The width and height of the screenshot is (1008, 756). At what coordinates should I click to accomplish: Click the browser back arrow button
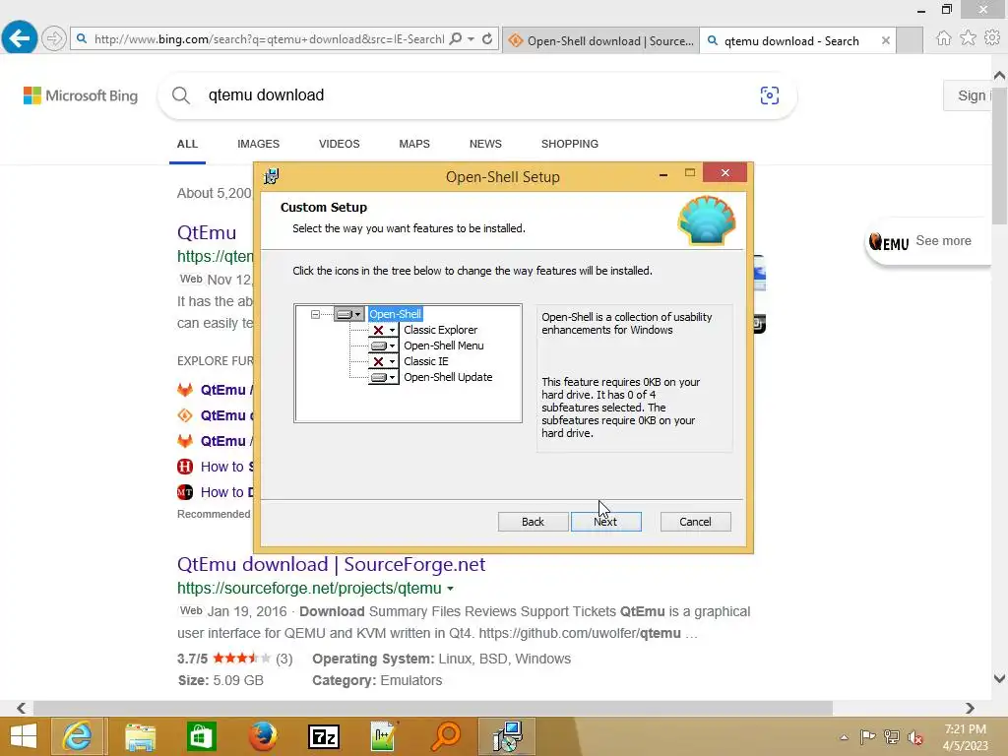20,38
